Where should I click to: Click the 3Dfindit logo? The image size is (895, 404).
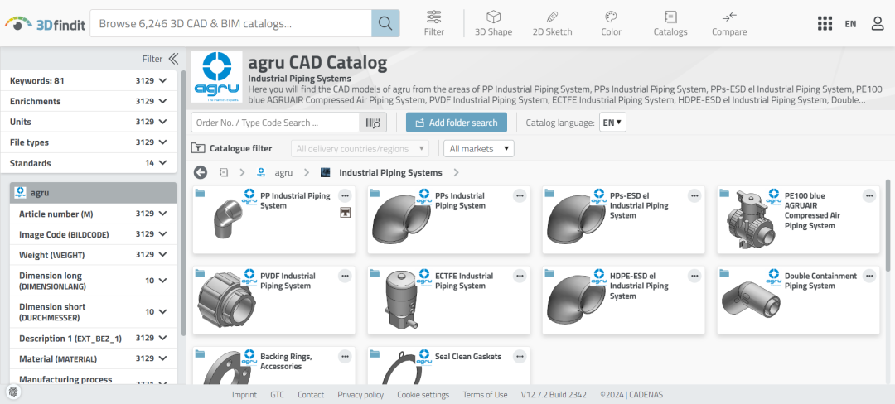coord(45,23)
